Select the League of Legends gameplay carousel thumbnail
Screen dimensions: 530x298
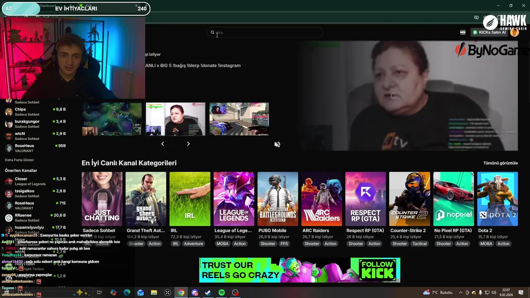click(112, 119)
